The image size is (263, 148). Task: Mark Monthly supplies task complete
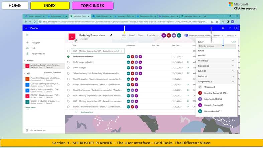[x=68, y=79]
